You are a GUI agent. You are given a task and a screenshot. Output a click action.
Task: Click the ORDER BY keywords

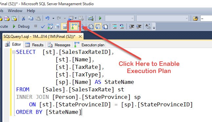[x=29, y=112]
